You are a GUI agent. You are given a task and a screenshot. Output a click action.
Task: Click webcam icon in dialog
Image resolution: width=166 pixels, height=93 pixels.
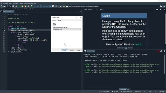[54, 24]
